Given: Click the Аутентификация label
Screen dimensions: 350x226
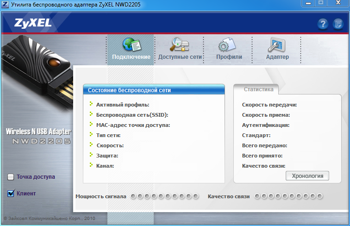Looking at the screenshot, I should pos(266,126).
